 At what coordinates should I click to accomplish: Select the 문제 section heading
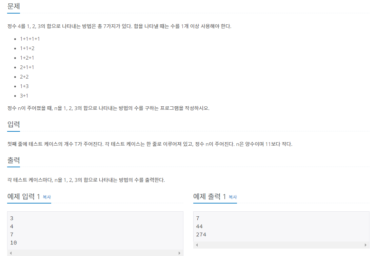pos(14,6)
